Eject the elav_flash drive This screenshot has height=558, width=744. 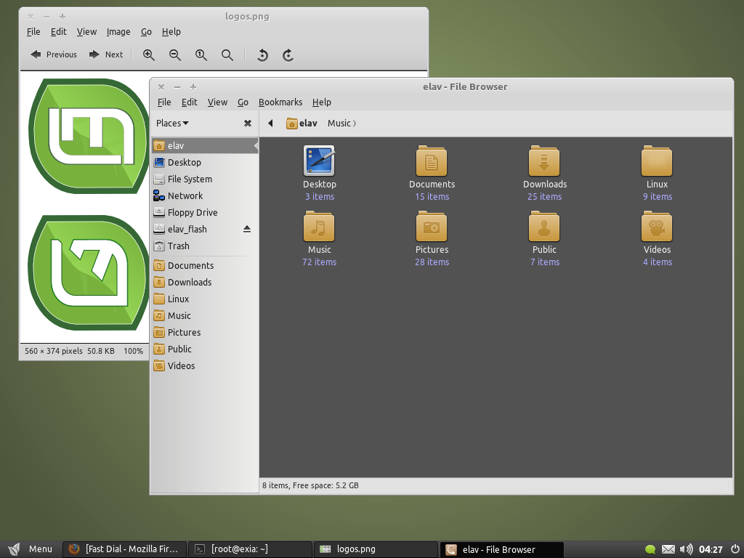coord(247,229)
